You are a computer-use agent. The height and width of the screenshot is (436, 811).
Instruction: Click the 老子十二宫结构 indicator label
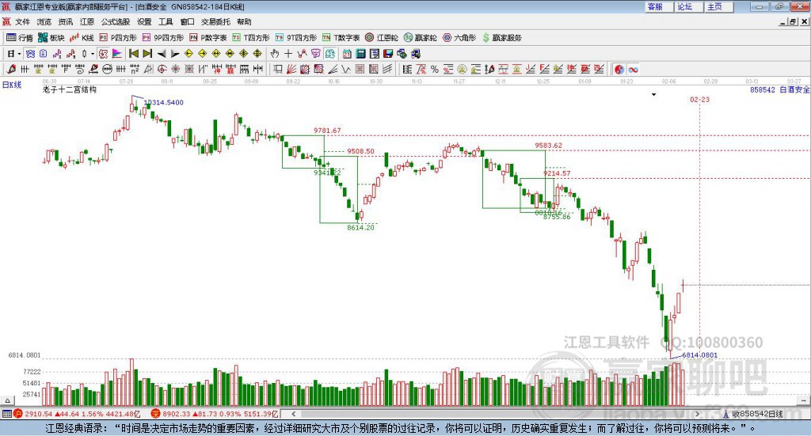coord(70,89)
